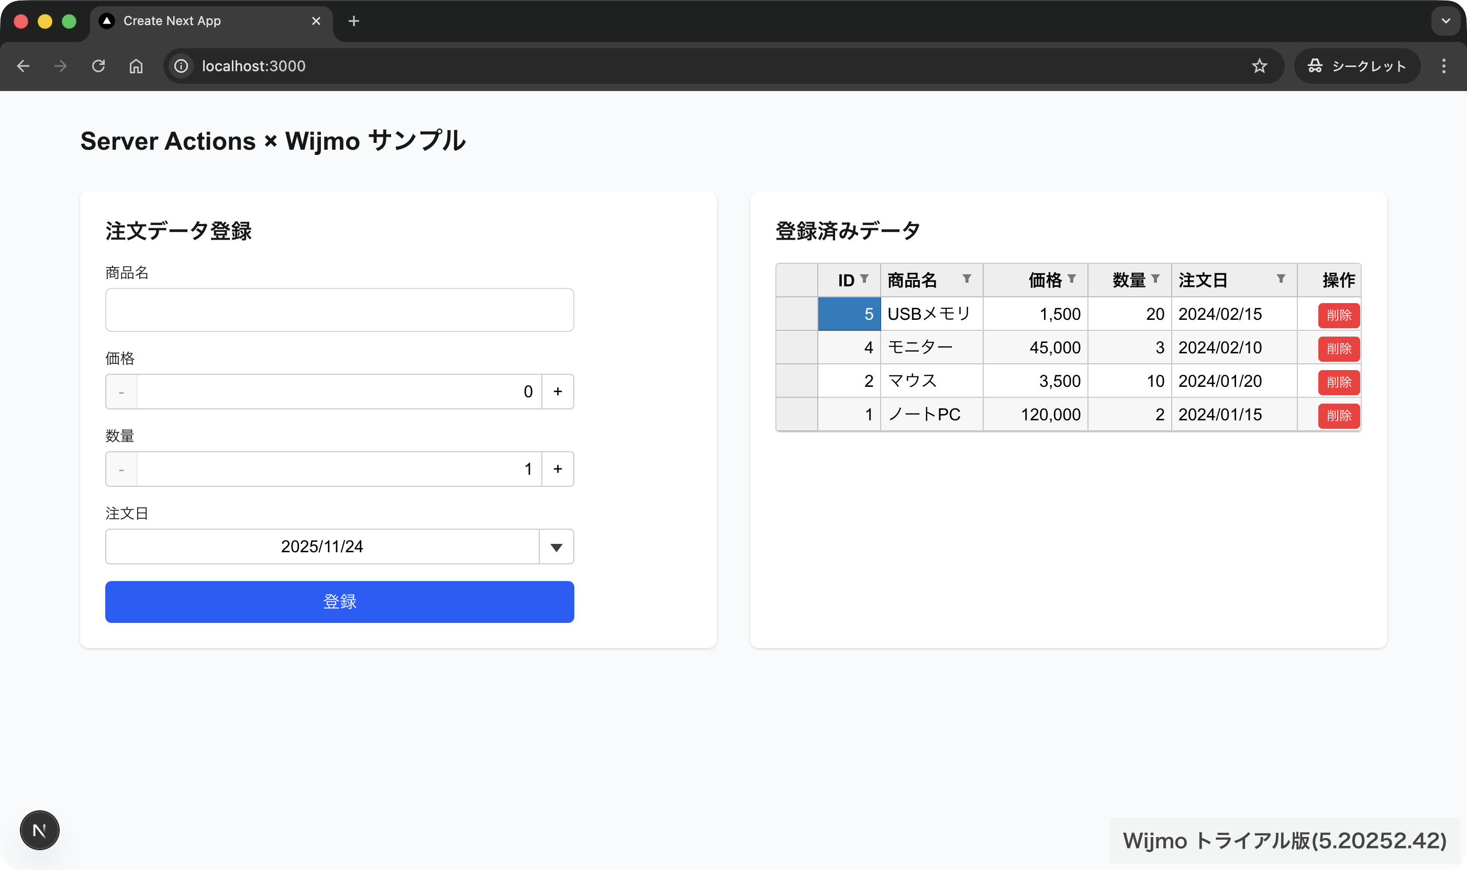This screenshot has width=1467, height=870.
Task: Open the 数量 column filter icon
Action: [1155, 278]
